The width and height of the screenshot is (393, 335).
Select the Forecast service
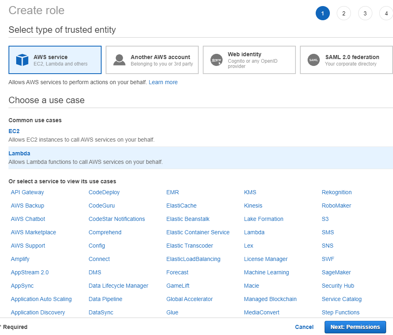pos(177,272)
